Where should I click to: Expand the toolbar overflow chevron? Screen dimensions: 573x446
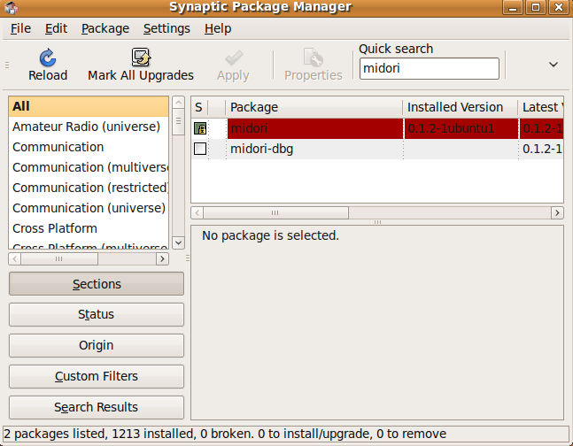click(x=554, y=65)
